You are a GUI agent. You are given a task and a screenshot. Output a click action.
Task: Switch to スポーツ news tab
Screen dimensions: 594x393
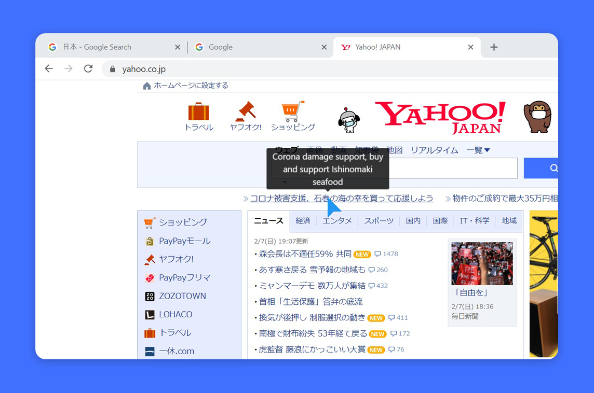point(379,221)
